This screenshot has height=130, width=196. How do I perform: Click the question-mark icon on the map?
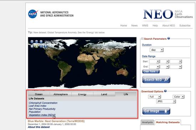click(x=46, y=46)
